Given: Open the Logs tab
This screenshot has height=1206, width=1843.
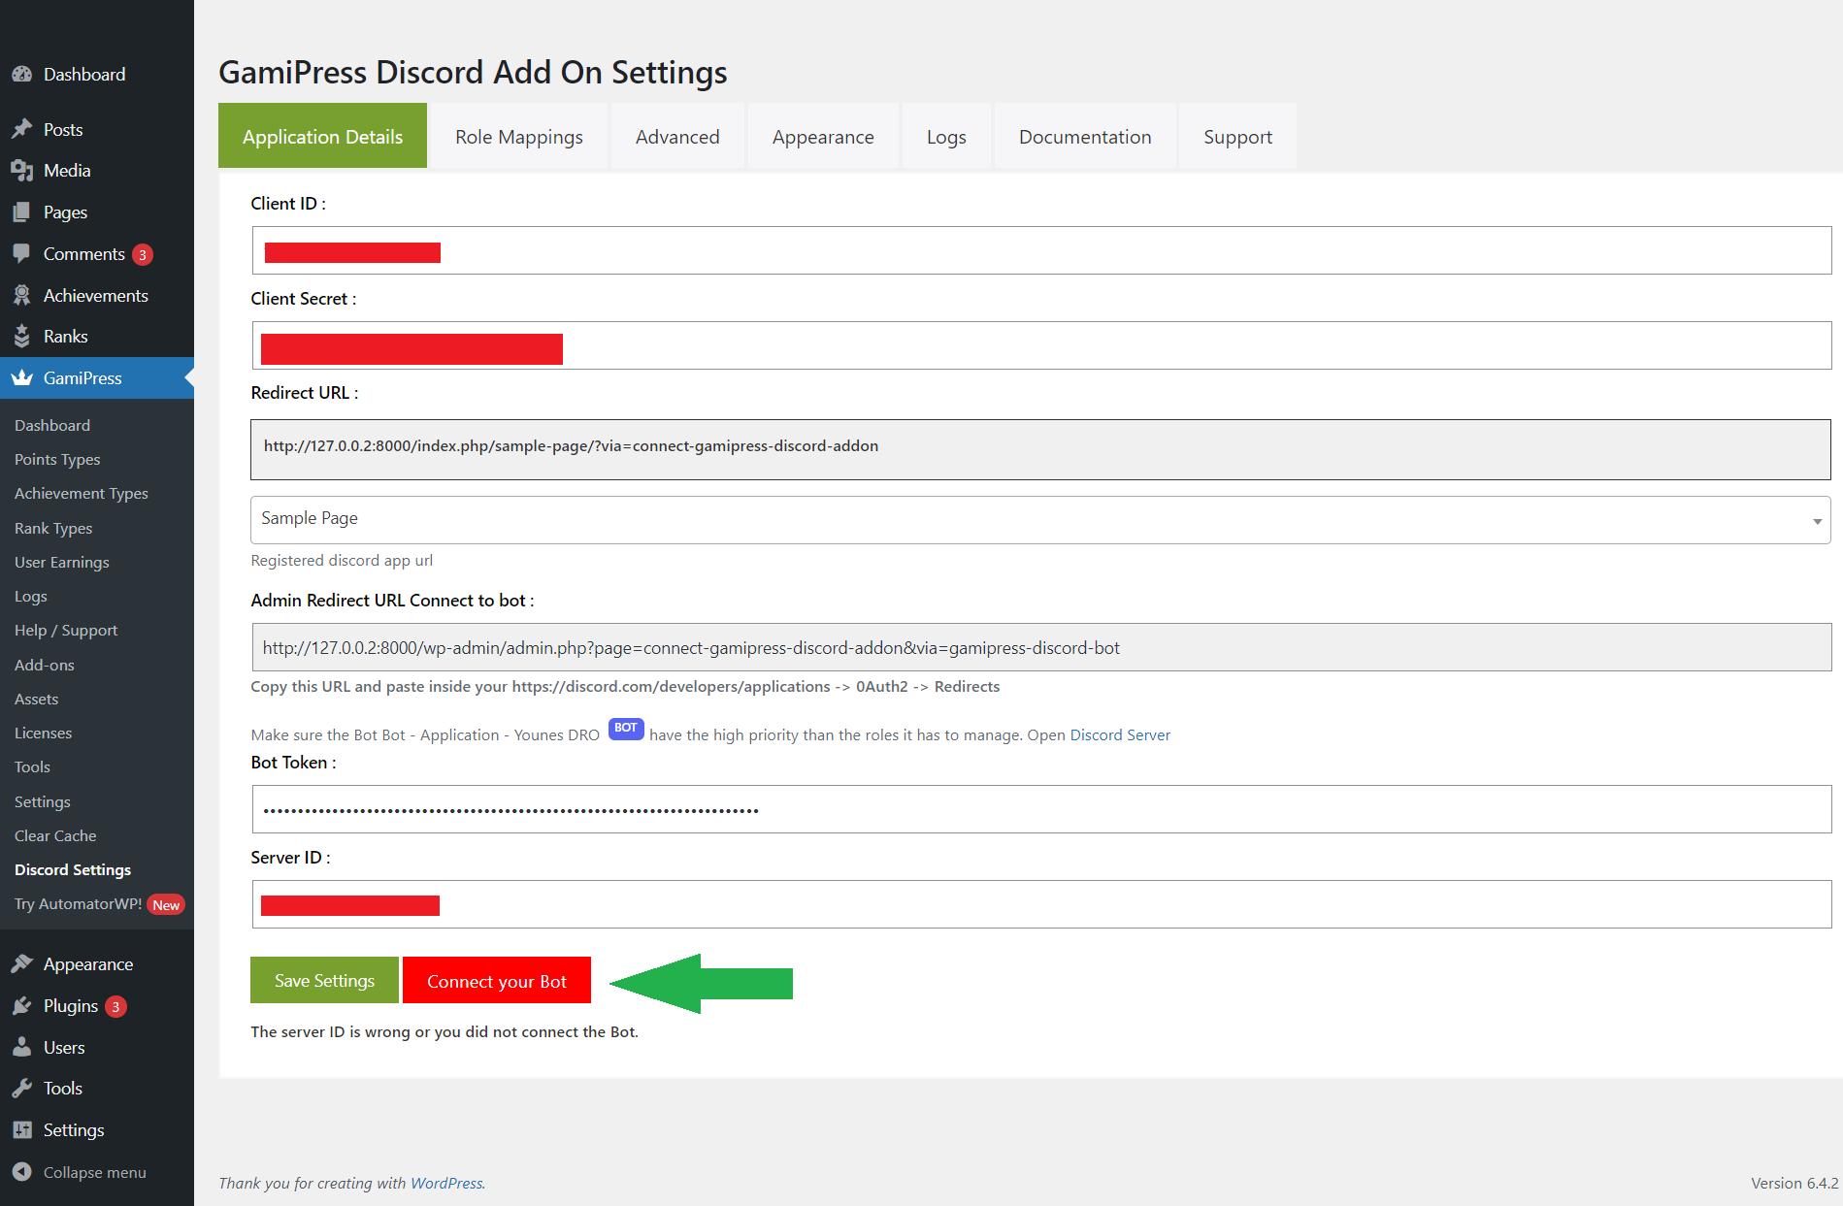Looking at the screenshot, I should coord(946,136).
